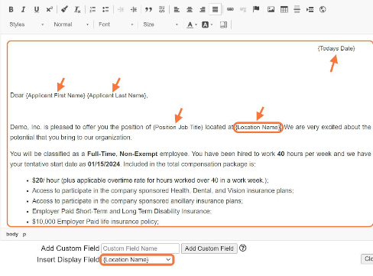Viewport: 373px width, 276px height.
Task: Toggle bold formatting
Action: tap(11, 10)
